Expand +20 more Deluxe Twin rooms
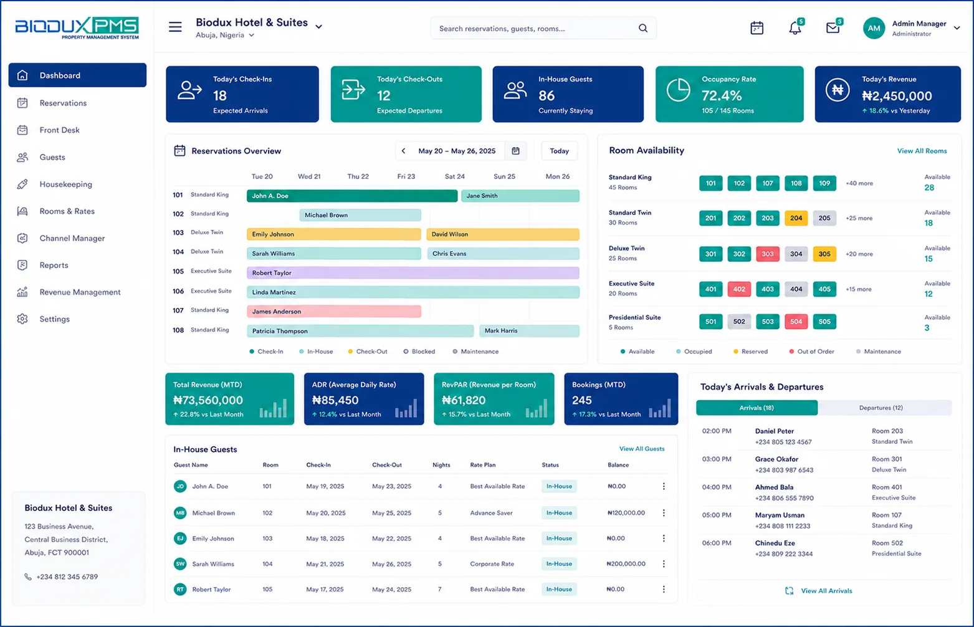The height and width of the screenshot is (627, 974). pos(859,254)
